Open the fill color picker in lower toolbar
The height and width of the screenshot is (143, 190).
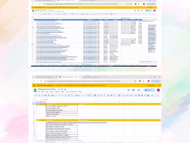[x=108, y=95]
